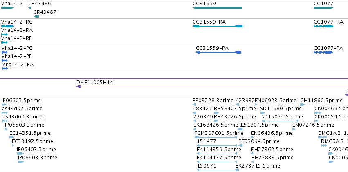Click the RE51804.5prime EST label
The image size is (348, 172).
coord(258,125)
